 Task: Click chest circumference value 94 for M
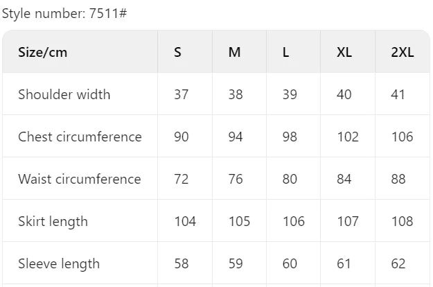[x=236, y=137]
